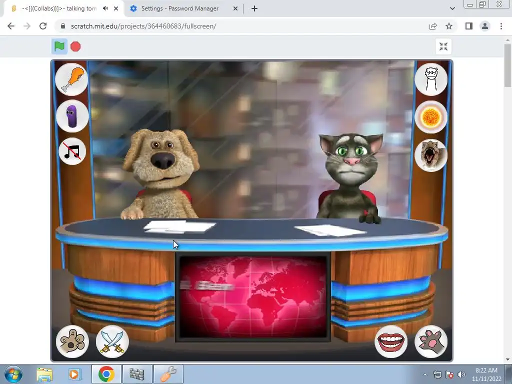Open Chrome three-dot menu
Viewport: 512px width, 384px height.
[501, 26]
